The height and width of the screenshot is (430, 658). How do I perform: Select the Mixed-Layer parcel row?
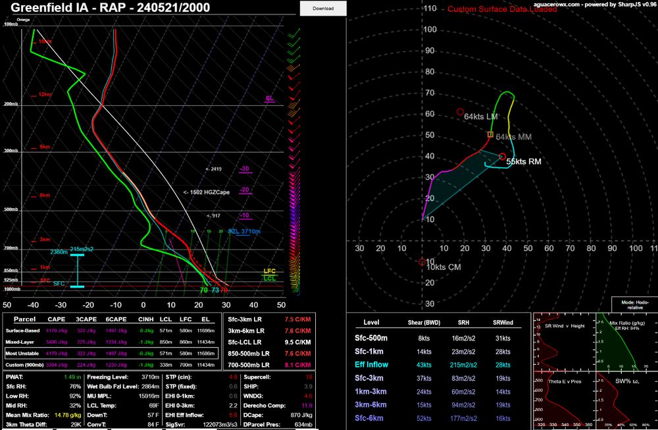tap(112, 342)
